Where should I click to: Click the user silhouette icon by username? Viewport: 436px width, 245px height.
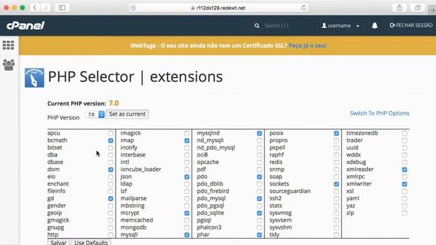pos(324,25)
